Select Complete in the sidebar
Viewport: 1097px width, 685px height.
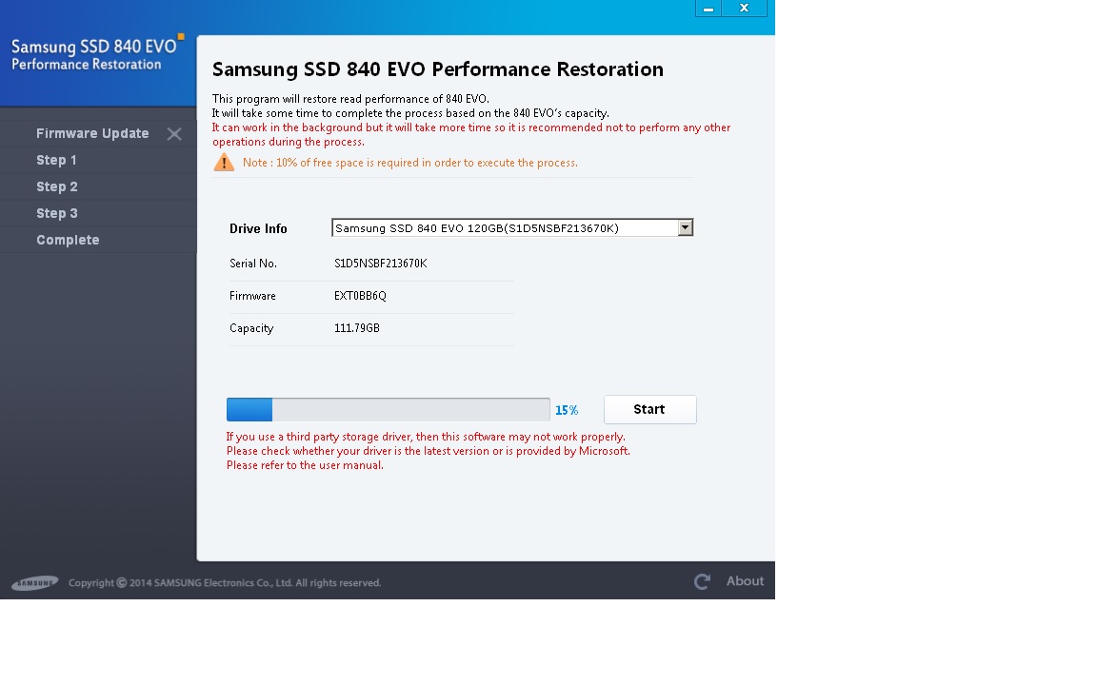68,240
